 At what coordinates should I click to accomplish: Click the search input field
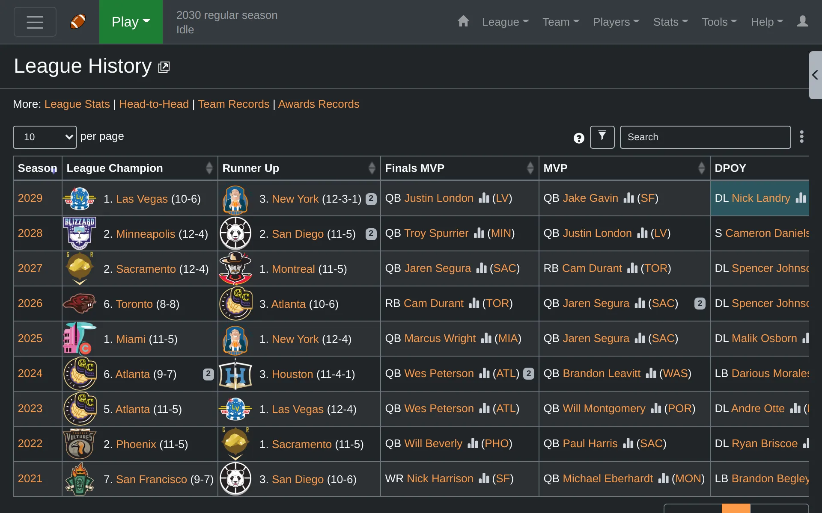click(x=706, y=137)
